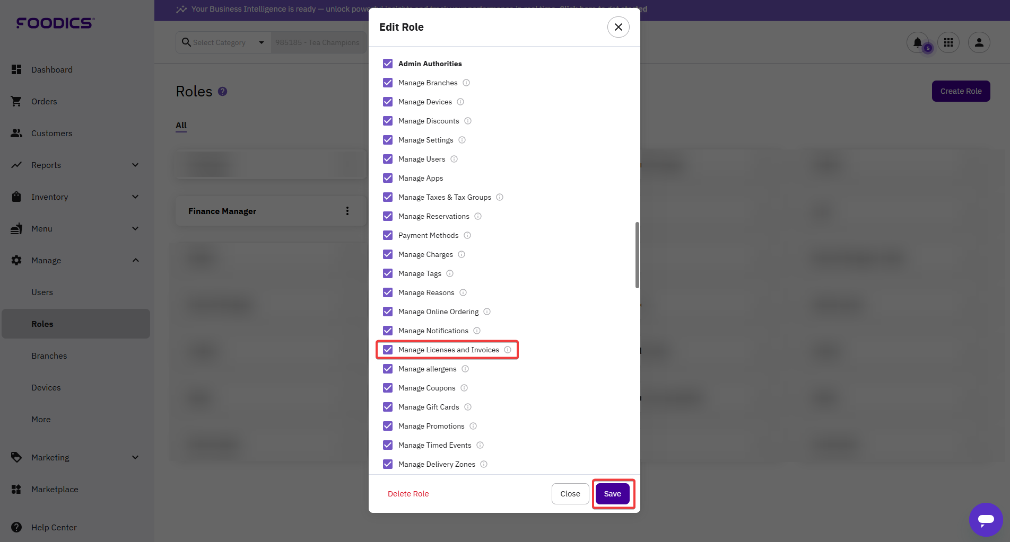
Task: Collapse the Manage sidebar section
Action: [135, 260]
